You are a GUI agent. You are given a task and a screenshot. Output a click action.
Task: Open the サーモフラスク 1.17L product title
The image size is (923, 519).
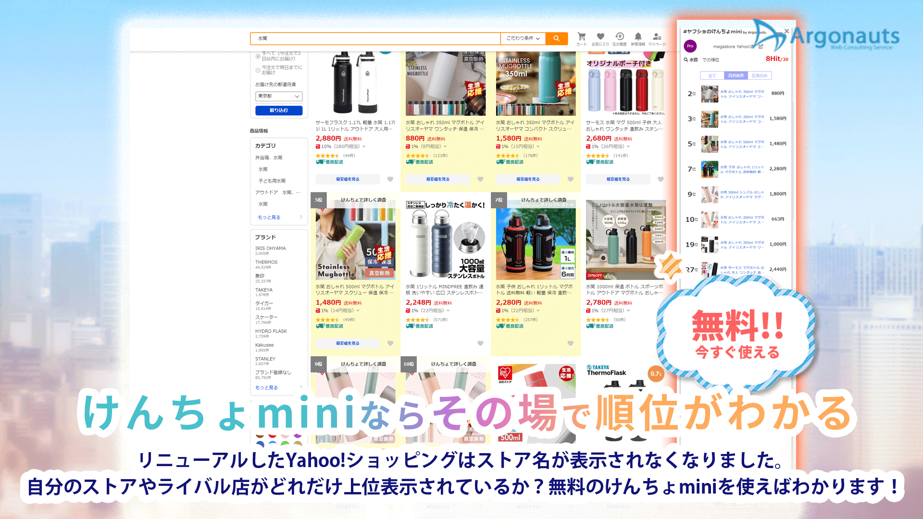coord(355,126)
